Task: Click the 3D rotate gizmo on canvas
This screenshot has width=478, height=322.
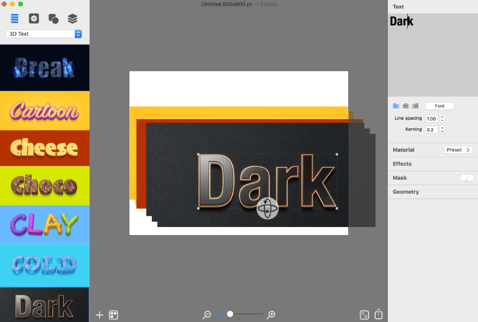Action: (267, 209)
